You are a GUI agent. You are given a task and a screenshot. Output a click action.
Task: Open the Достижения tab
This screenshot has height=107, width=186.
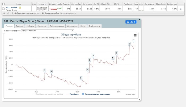coord(72,26)
